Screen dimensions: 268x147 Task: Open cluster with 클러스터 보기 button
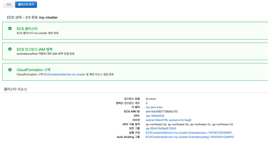click(x=26, y=5)
